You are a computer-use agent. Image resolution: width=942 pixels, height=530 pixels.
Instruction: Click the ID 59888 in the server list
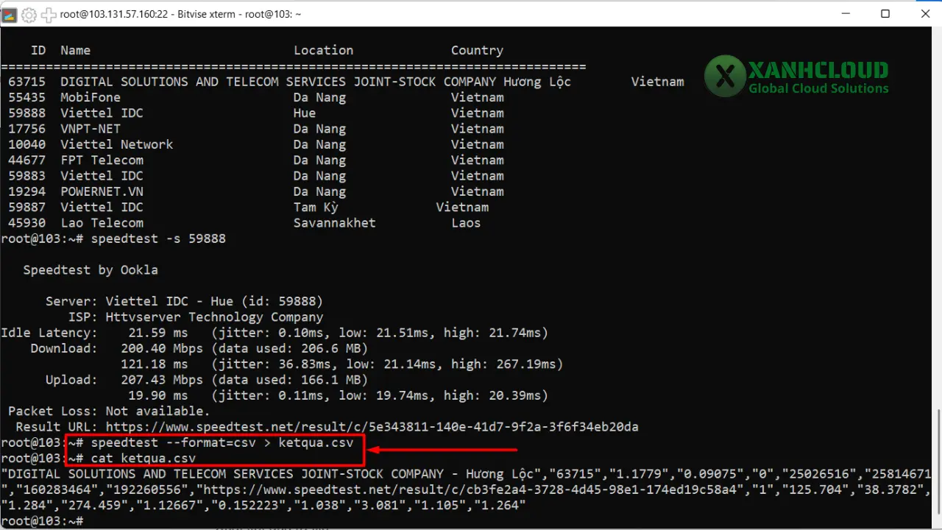pyautogui.click(x=26, y=113)
